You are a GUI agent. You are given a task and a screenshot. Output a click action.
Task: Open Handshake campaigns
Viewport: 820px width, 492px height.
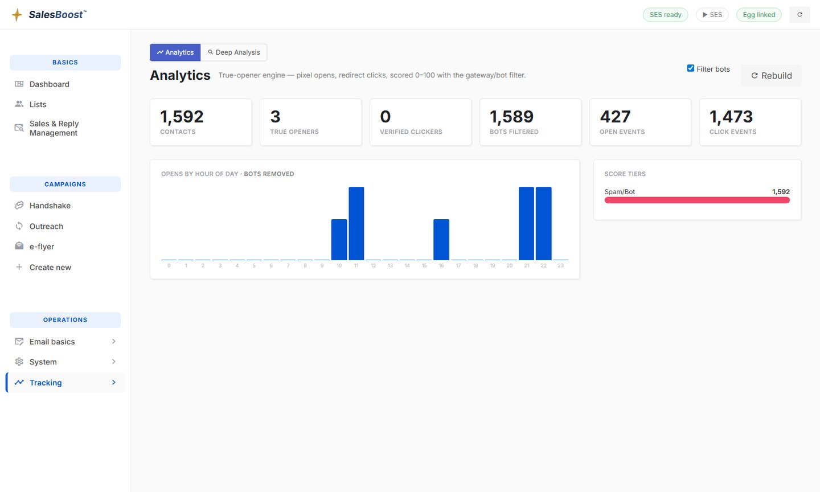click(x=65, y=206)
